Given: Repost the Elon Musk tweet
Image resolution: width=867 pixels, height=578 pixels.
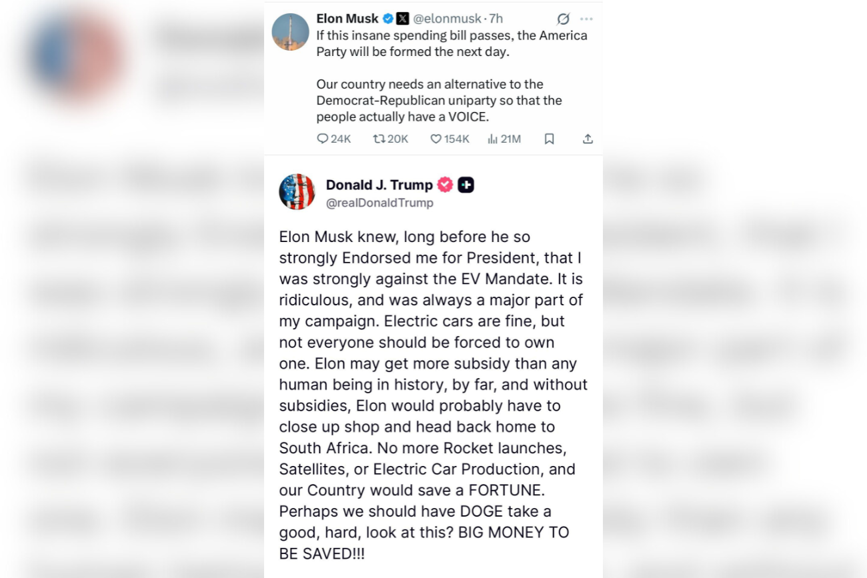Looking at the screenshot, I should [379, 139].
